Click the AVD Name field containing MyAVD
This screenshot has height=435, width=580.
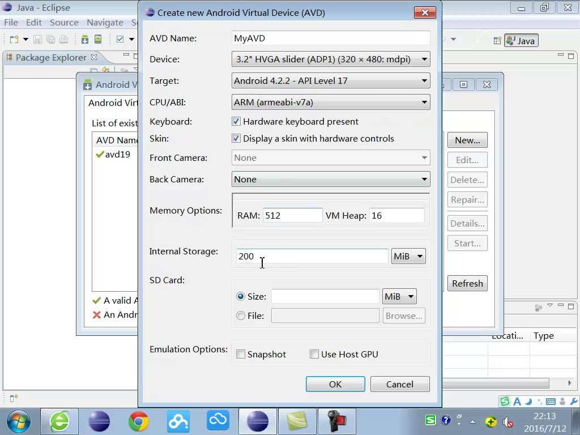(331, 38)
